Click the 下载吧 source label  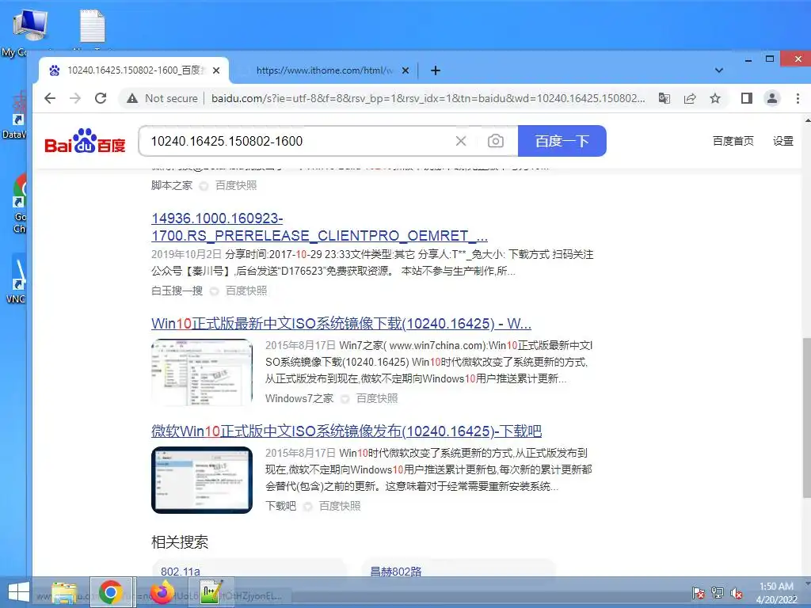281,506
